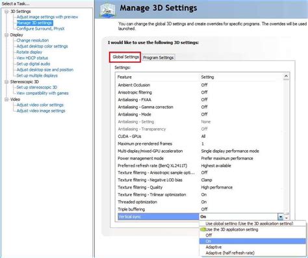308x258 pixels.
Task: Pick Use the 3D application setting option
Action: (232, 229)
